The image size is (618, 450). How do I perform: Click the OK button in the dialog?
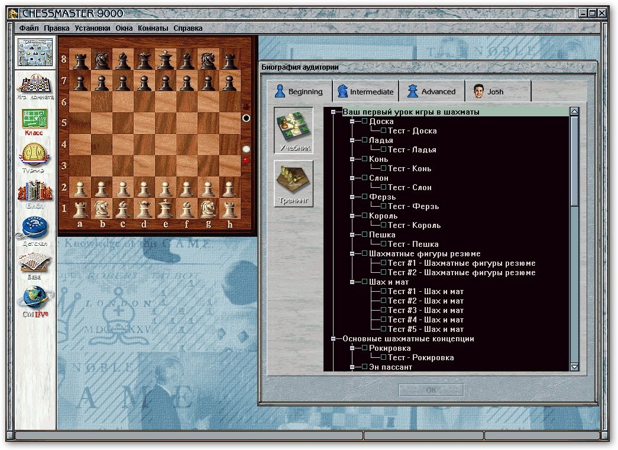(431, 390)
